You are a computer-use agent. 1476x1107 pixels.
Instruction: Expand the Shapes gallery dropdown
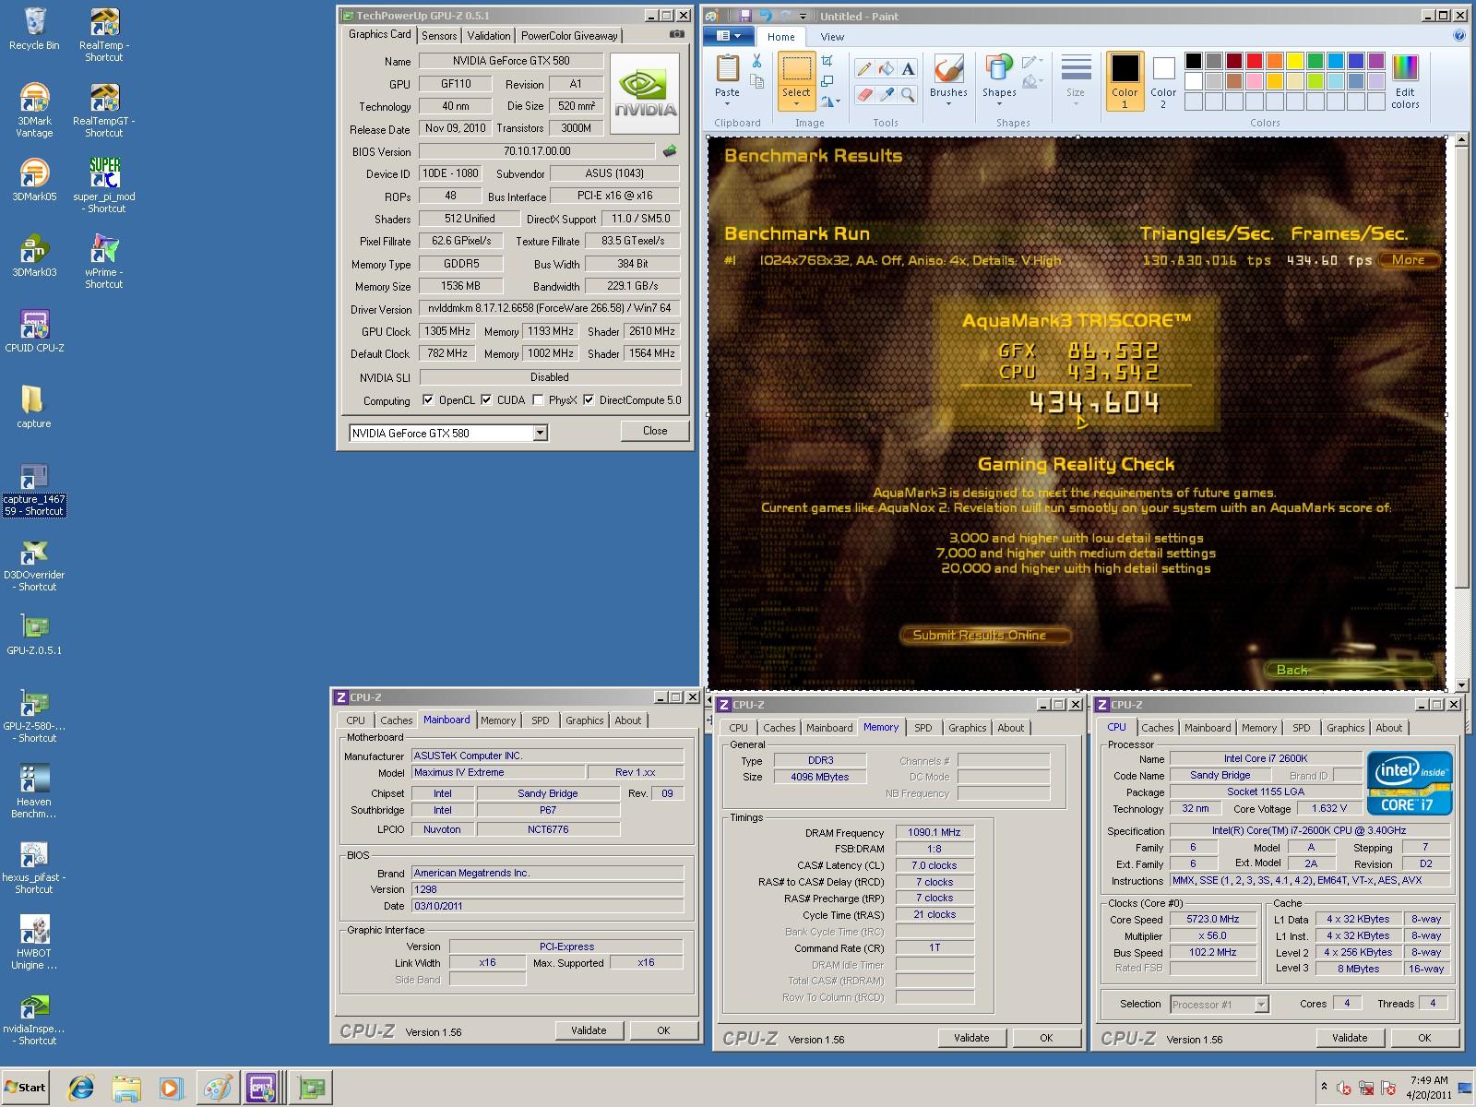coord(999,103)
